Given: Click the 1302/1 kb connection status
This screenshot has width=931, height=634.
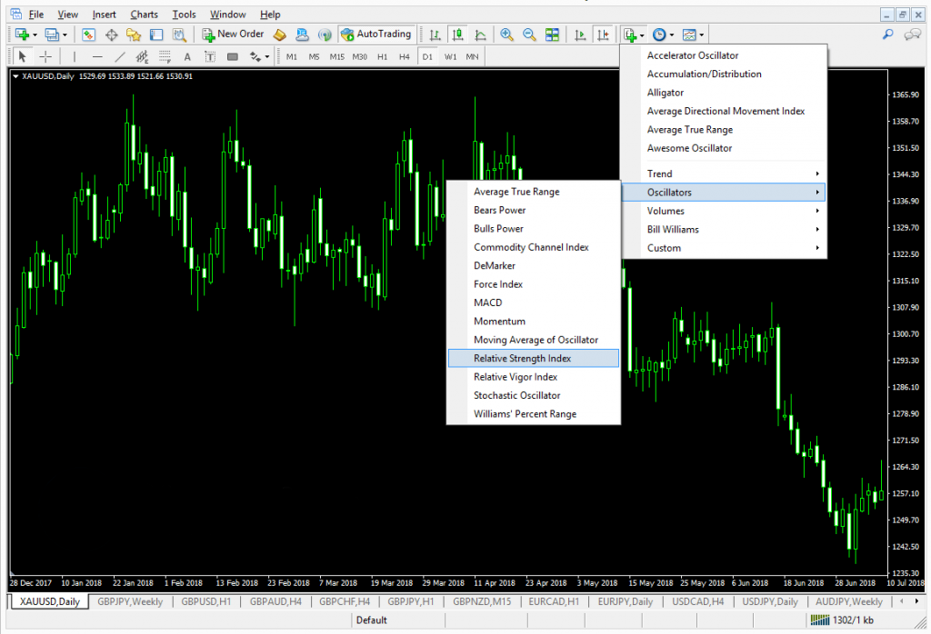Looking at the screenshot, I should click(842, 619).
